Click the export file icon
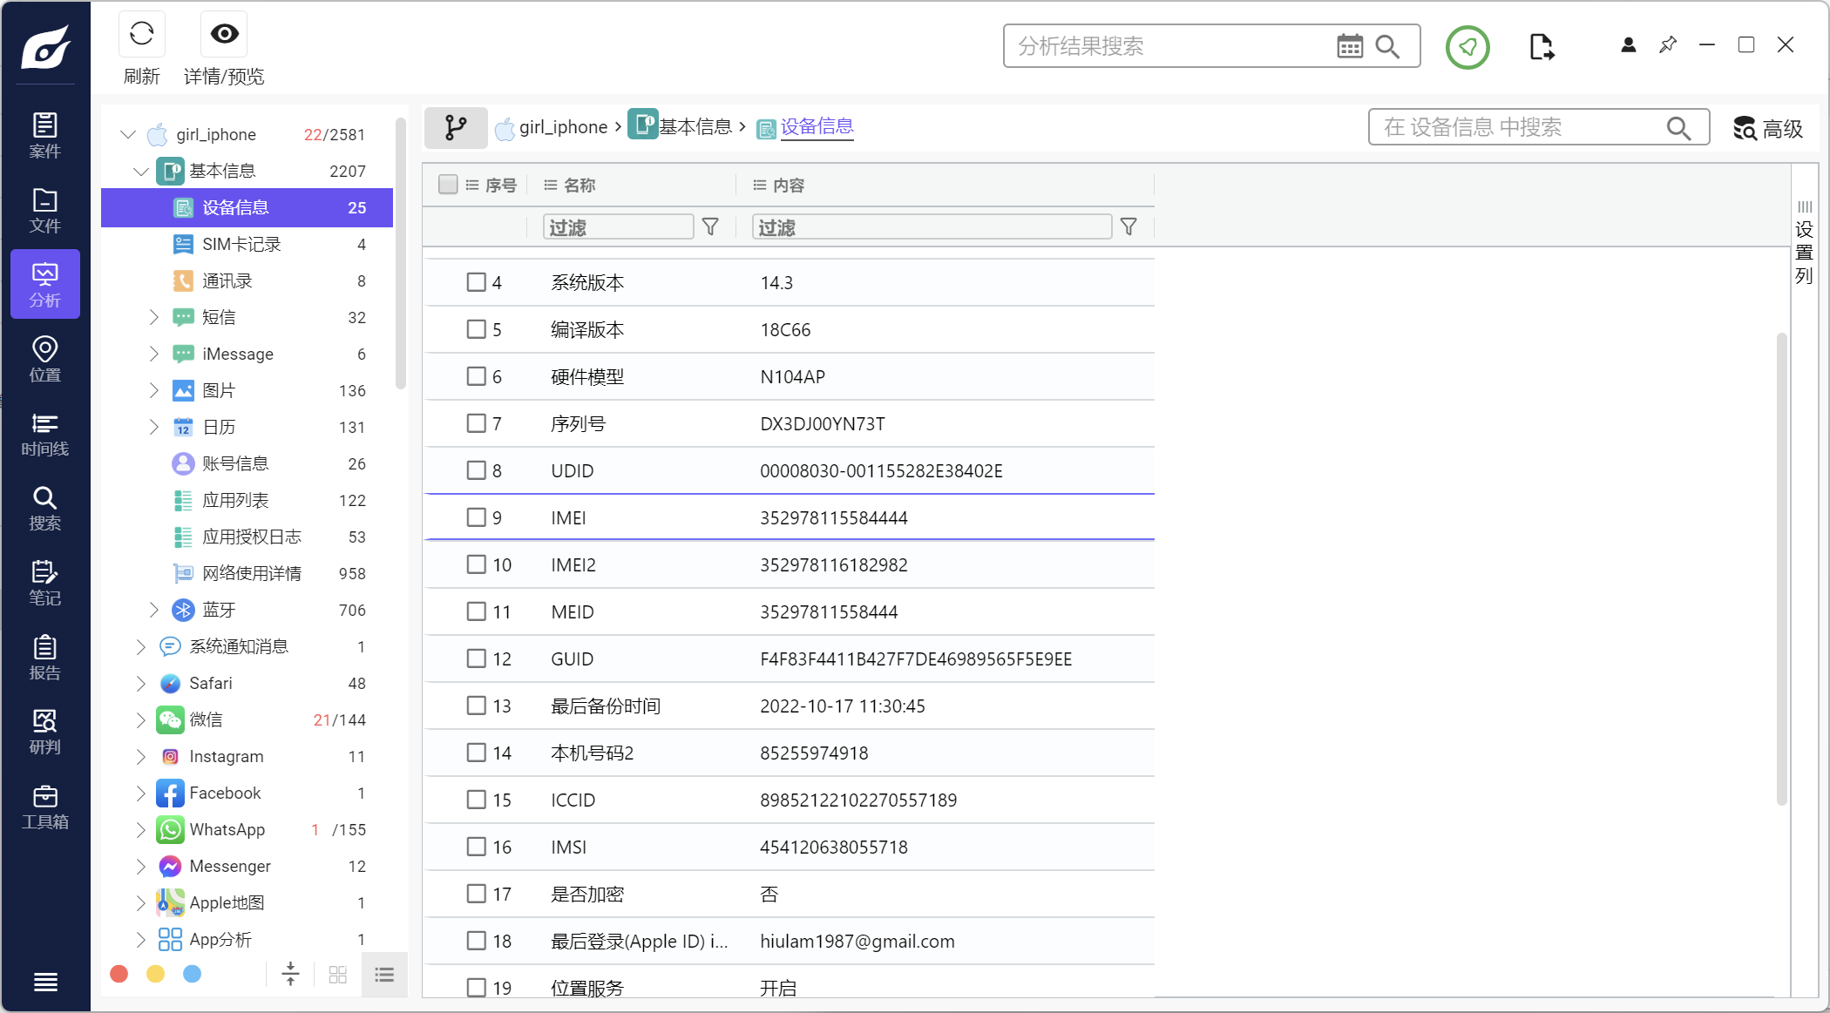This screenshot has width=1830, height=1013. click(1542, 47)
